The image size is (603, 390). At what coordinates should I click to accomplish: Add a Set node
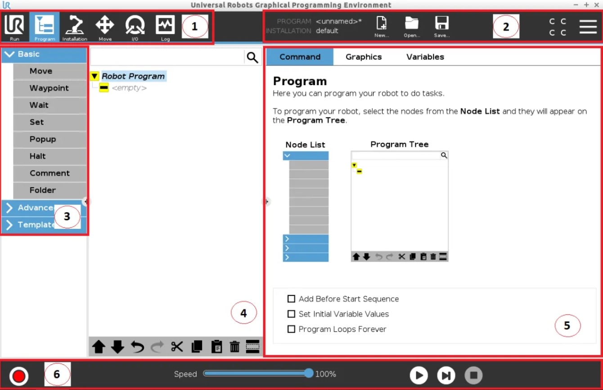click(50, 122)
